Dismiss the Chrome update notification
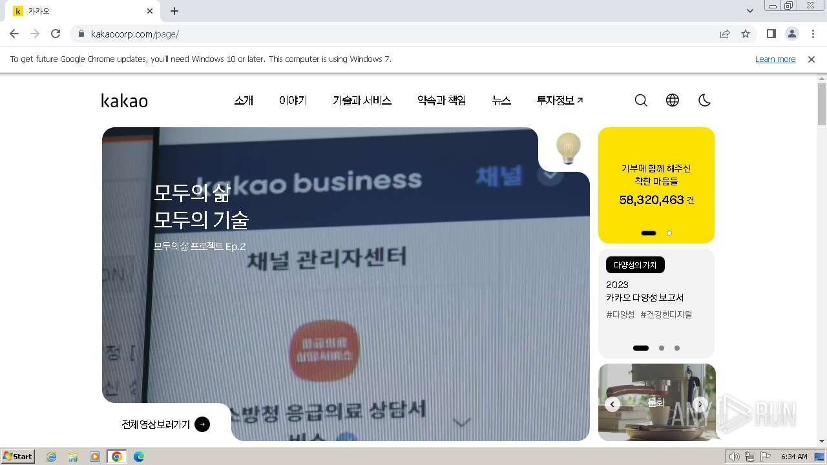Viewport: 827px width, 465px height. pos(811,59)
